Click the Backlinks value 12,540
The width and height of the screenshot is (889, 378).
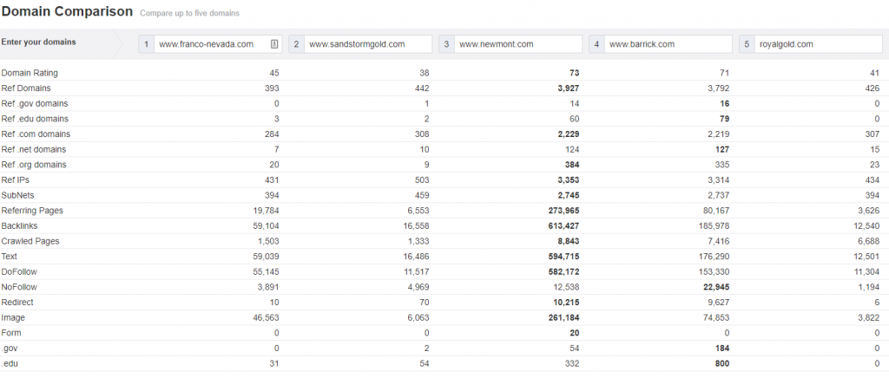[x=867, y=225]
